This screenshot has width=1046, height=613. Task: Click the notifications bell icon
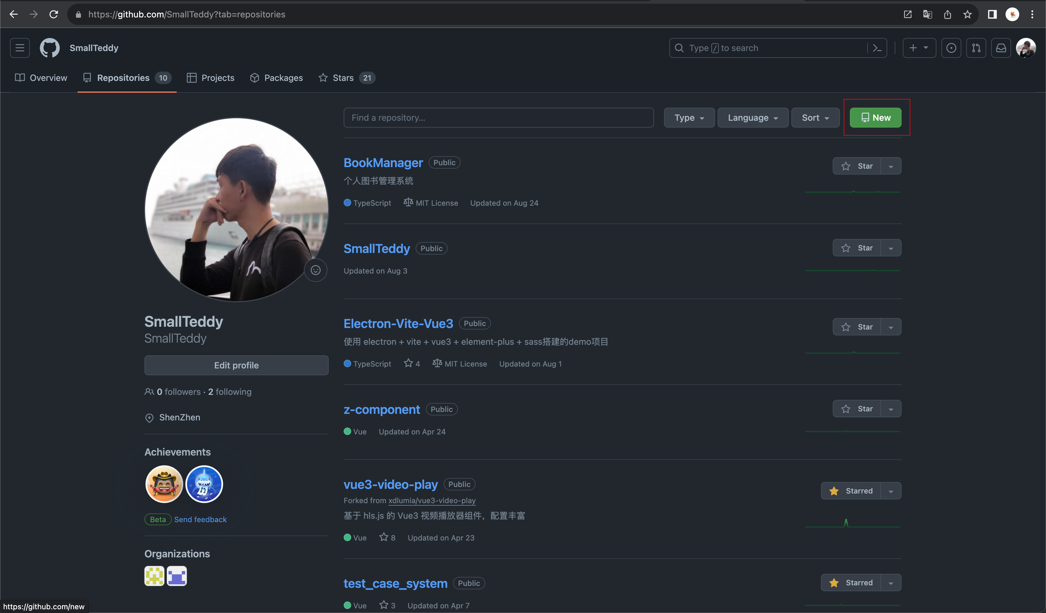[x=1001, y=47]
